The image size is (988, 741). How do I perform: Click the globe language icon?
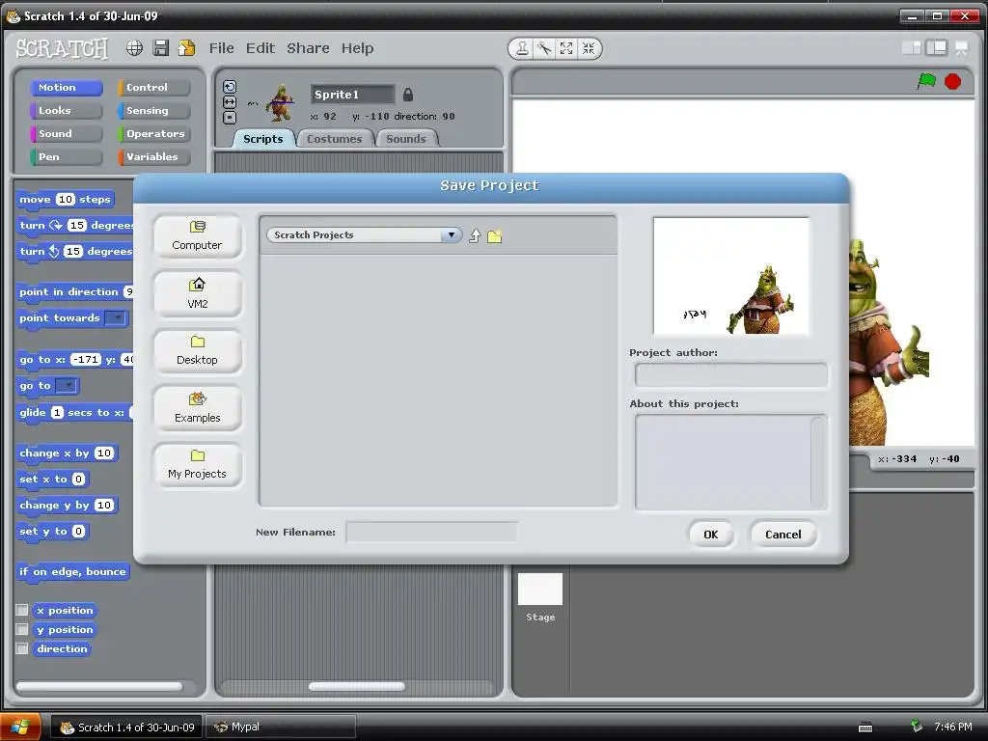click(134, 48)
